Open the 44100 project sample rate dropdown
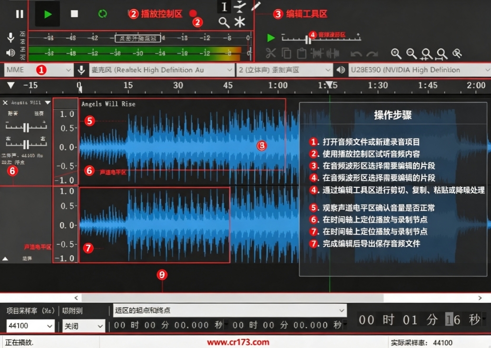491x348 pixels. 30,326
